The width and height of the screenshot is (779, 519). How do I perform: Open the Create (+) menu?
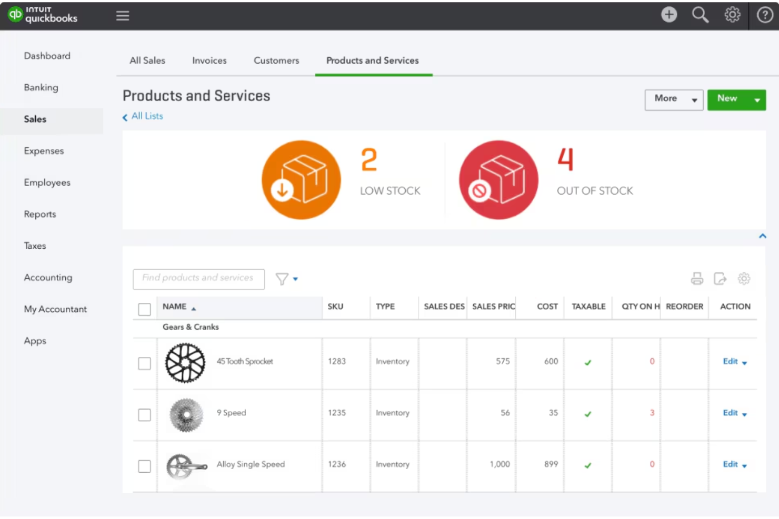click(668, 15)
